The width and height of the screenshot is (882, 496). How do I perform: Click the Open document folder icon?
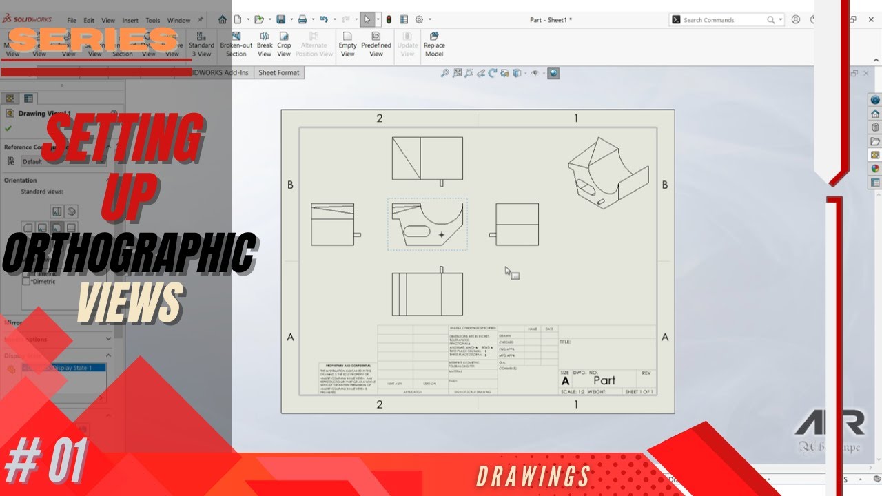pos(258,20)
